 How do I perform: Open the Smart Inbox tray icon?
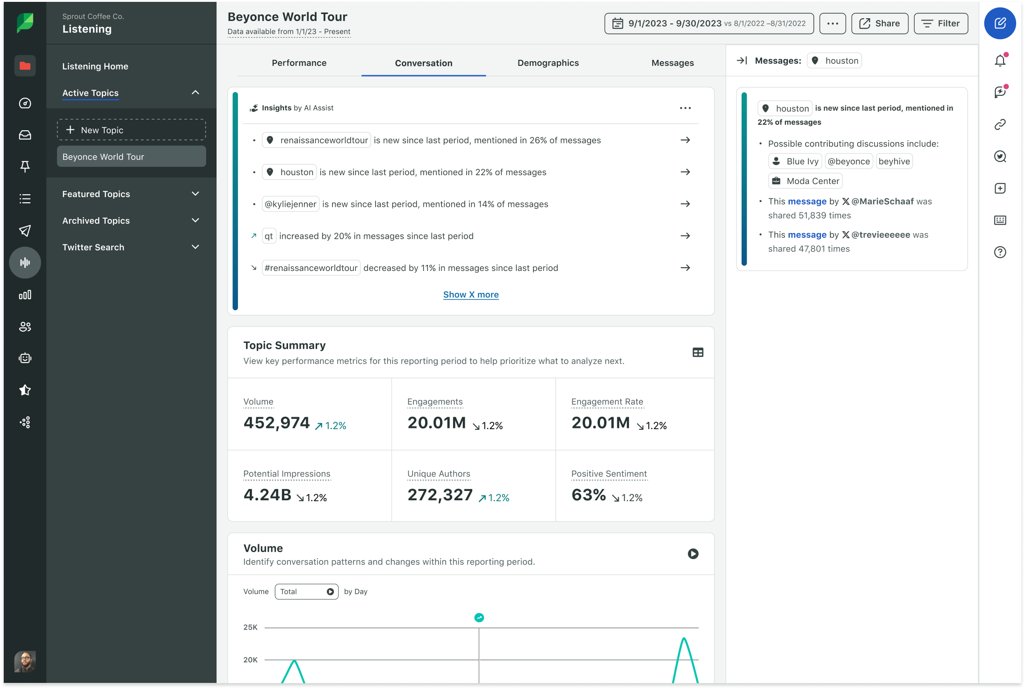pyautogui.click(x=25, y=135)
